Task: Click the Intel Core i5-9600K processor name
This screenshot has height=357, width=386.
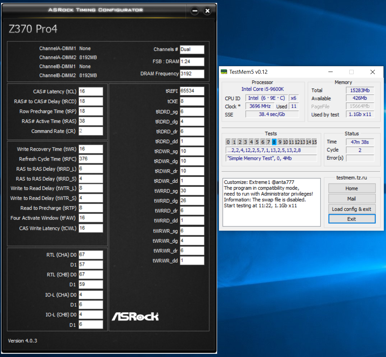Action: click(x=262, y=89)
